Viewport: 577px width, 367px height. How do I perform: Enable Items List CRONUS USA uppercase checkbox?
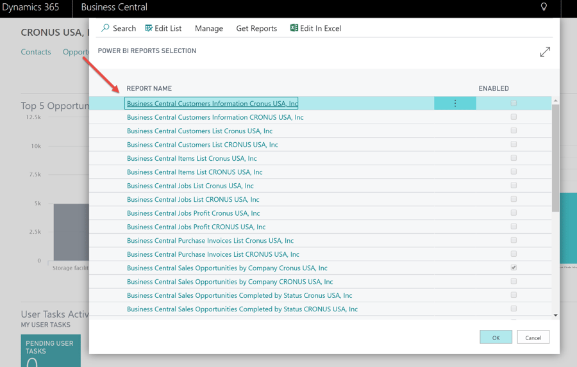pyautogui.click(x=514, y=172)
